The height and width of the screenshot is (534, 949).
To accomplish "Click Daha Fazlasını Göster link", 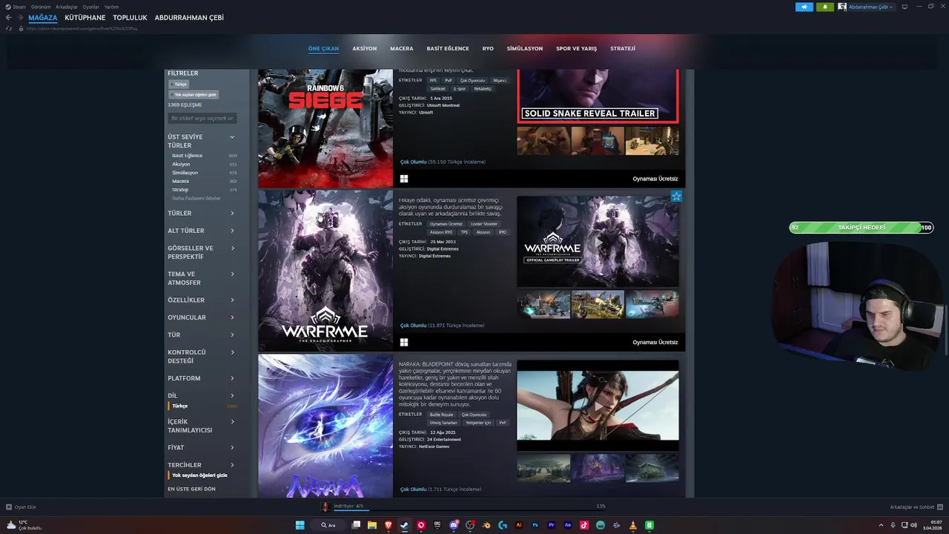I will [196, 199].
